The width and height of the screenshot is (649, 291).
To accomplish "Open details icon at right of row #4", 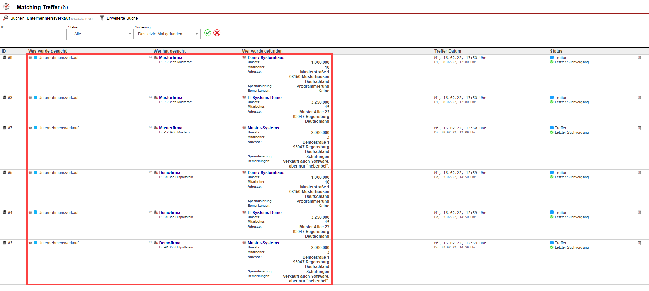I will pyautogui.click(x=639, y=213).
